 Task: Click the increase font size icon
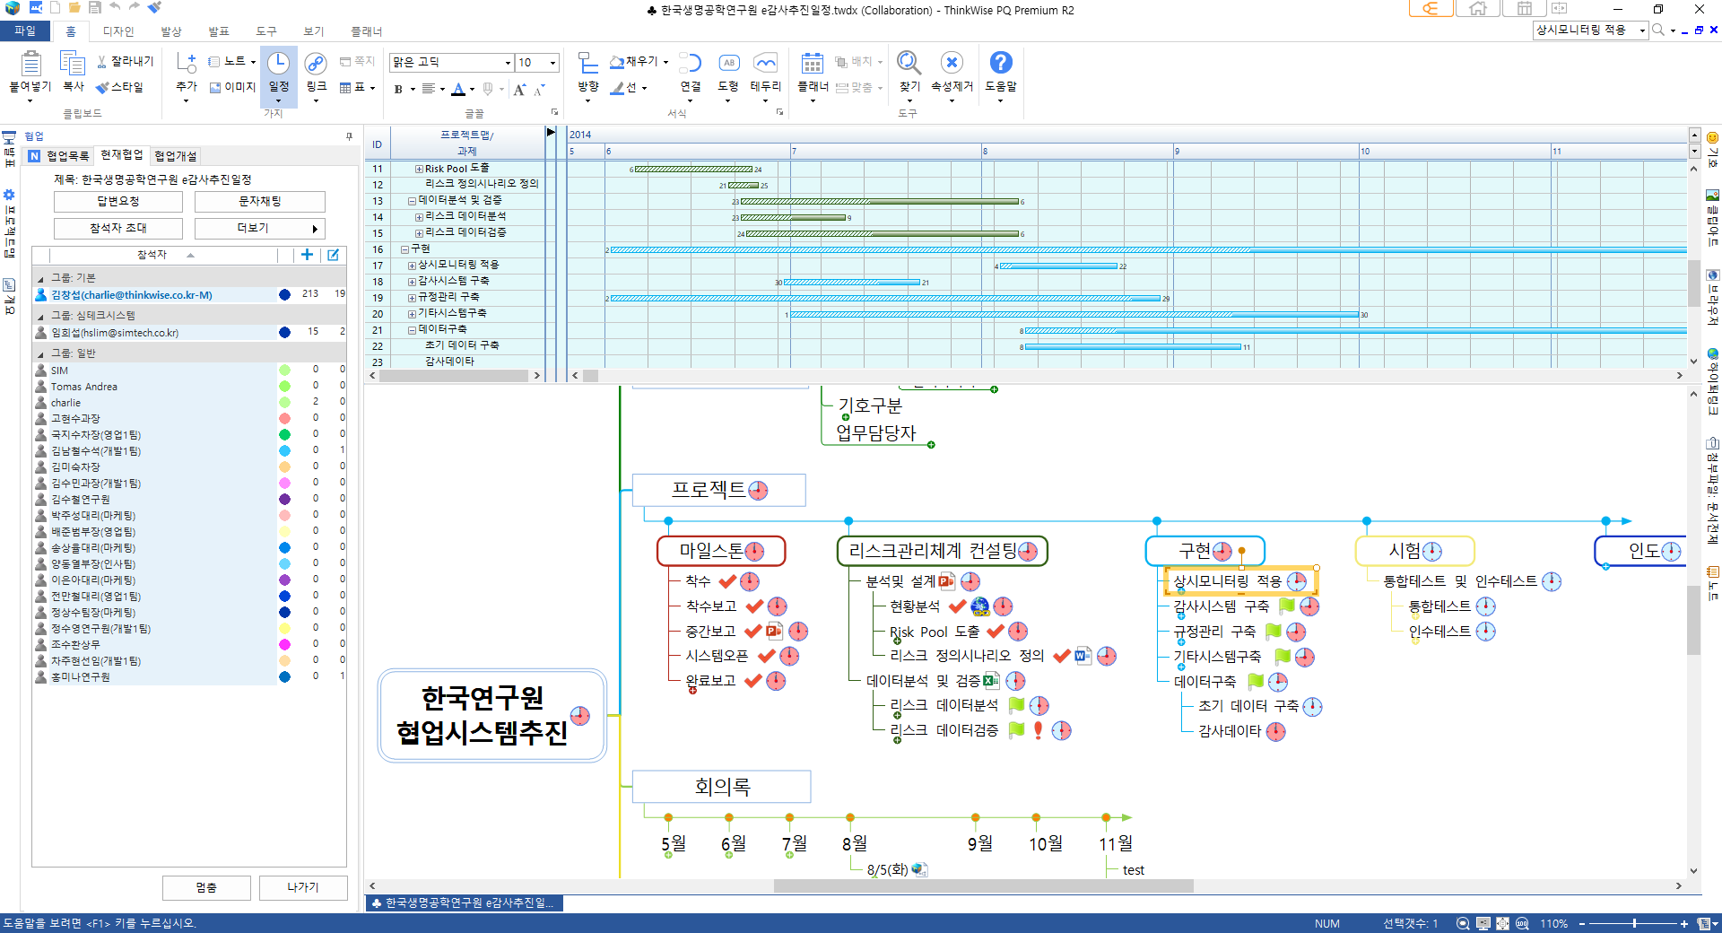[520, 89]
